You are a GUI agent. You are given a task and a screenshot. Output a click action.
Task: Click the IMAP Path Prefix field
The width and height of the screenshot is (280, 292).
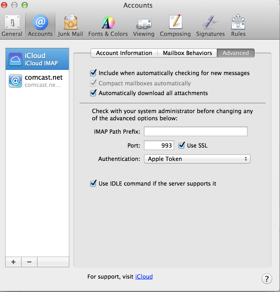196,131
